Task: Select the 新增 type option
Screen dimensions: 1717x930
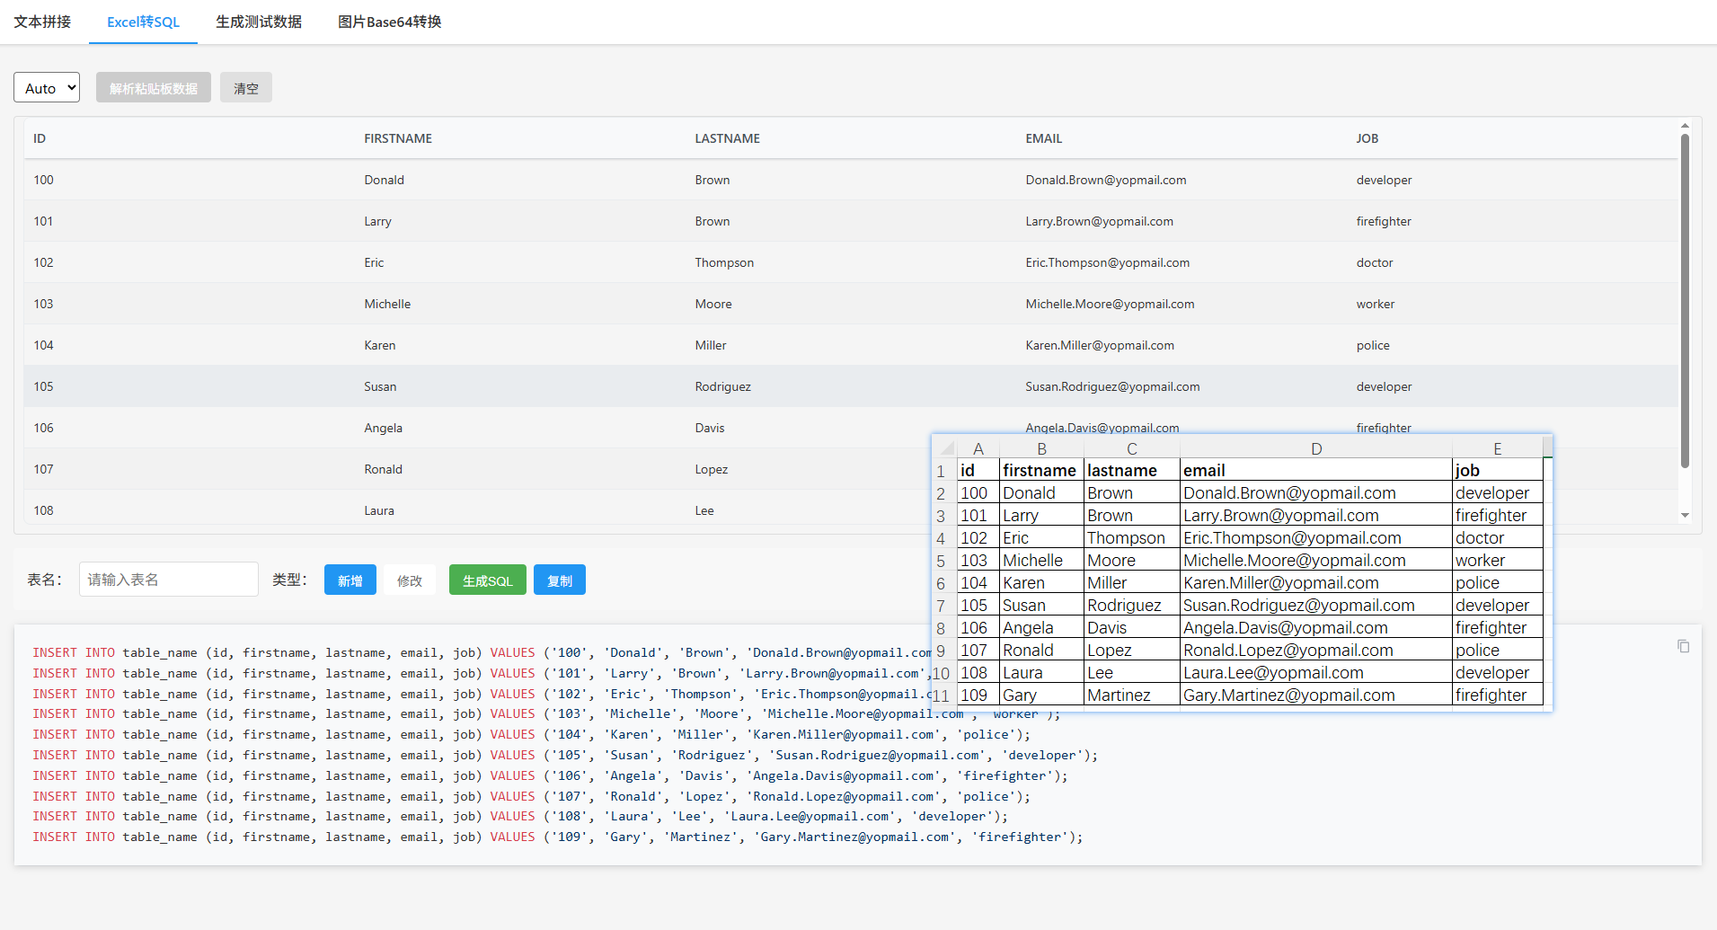Action: [x=350, y=580]
